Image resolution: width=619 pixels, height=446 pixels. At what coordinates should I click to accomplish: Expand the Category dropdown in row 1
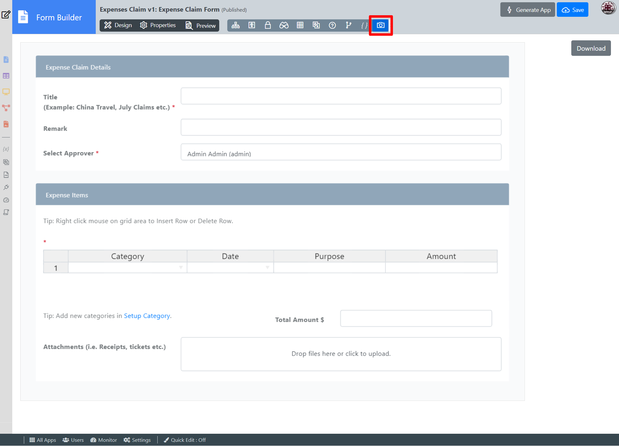pos(181,268)
